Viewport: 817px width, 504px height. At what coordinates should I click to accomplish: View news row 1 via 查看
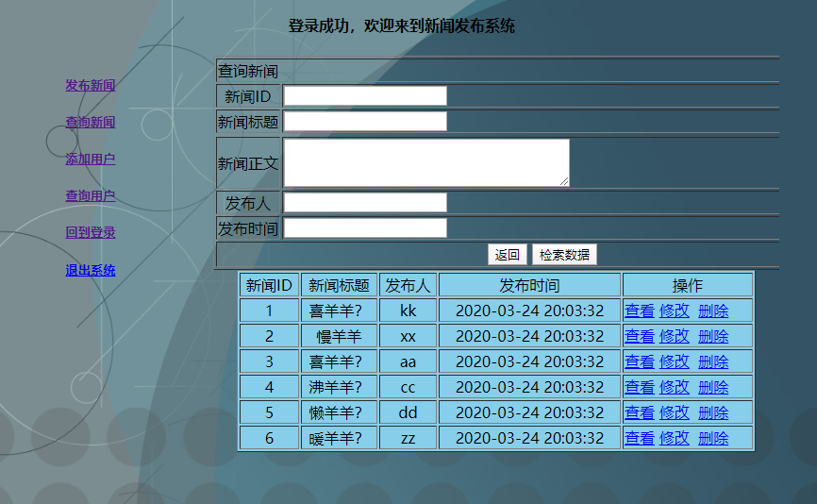(x=639, y=311)
